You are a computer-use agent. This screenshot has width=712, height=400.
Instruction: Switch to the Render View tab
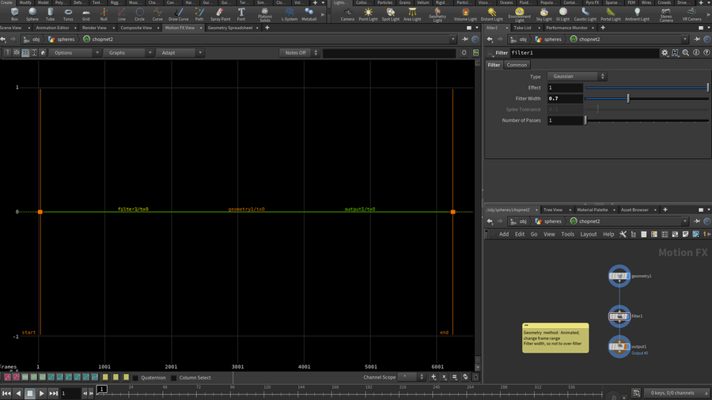pos(94,28)
